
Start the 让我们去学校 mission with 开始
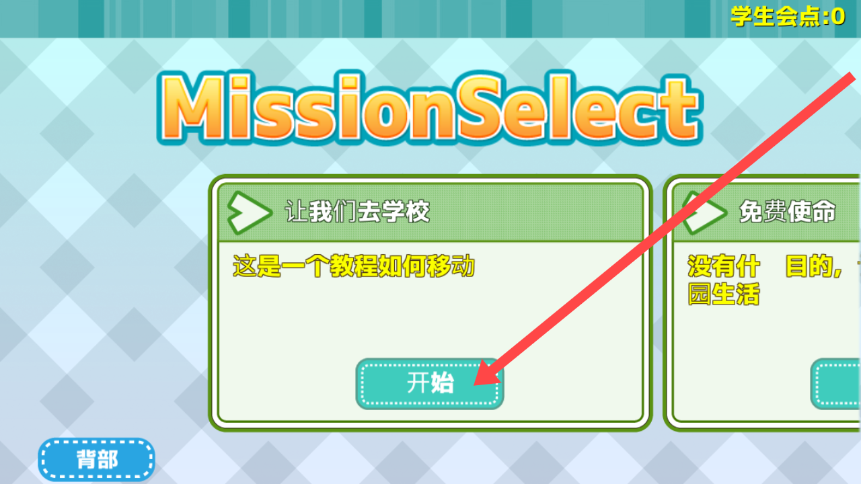click(429, 383)
